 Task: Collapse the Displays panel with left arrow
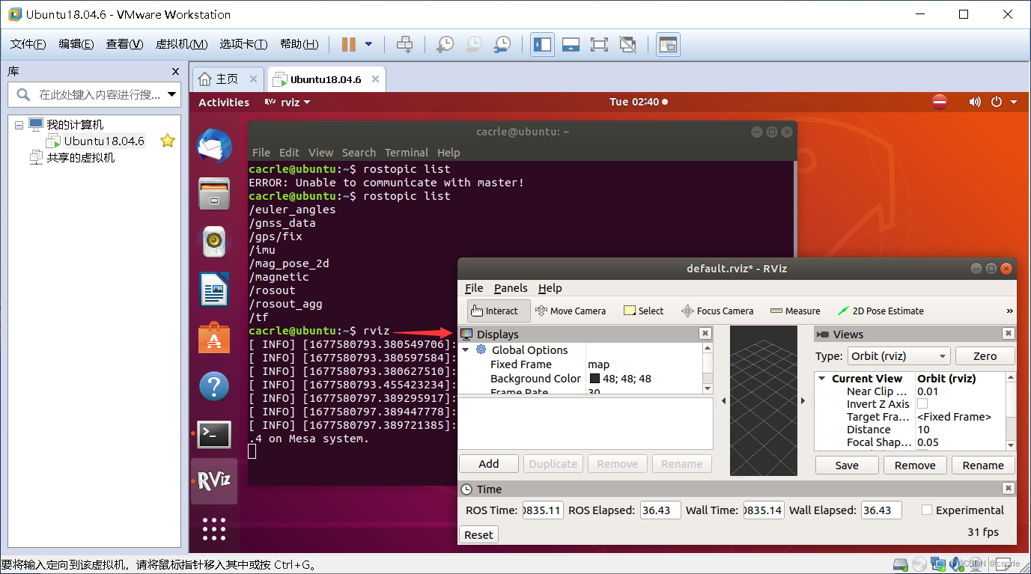tap(723, 401)
